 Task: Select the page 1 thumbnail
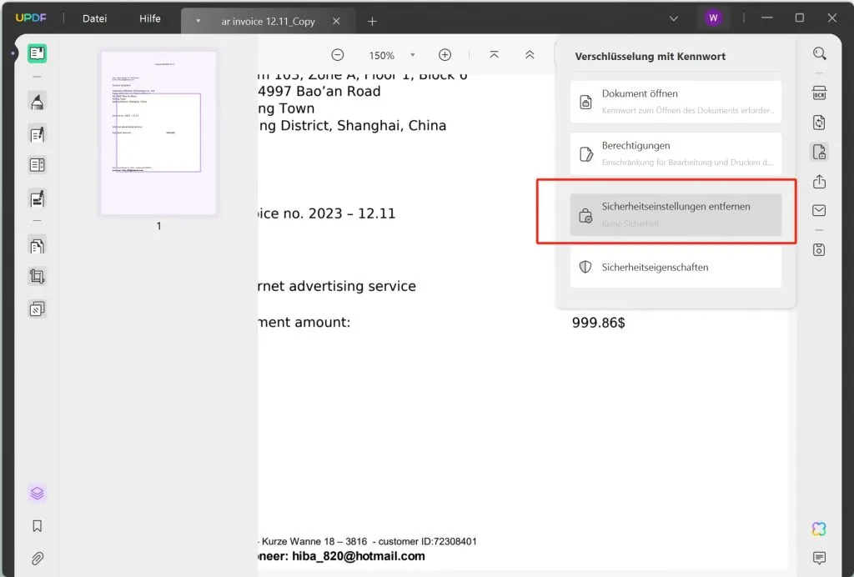click(x=158, y=133)
